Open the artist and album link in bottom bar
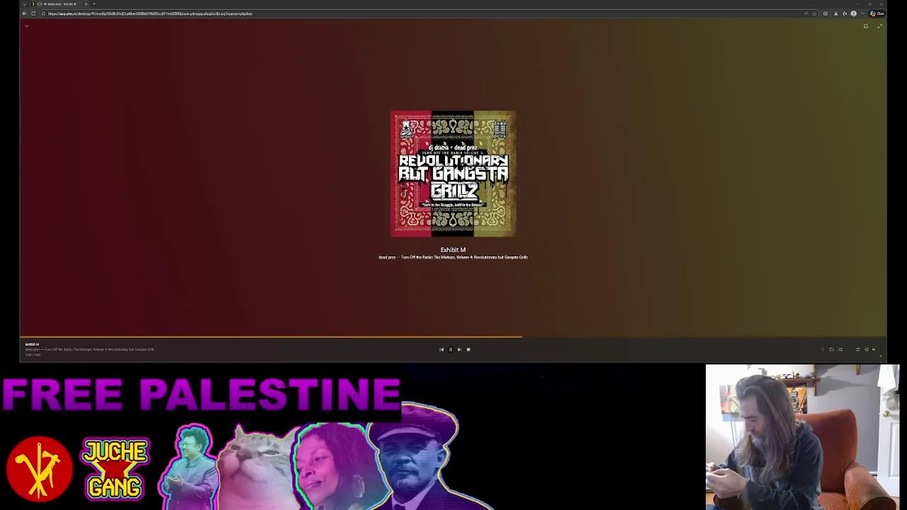The image size is (907, 510). point(90,349)
